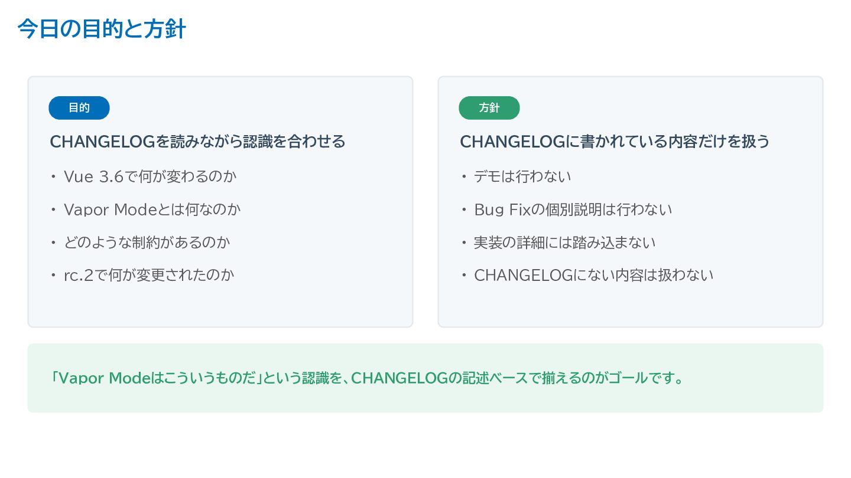Click the bullet dot before Bug Fix item
The height and width of the screenshot is (478, 851).
pos(464,209)
